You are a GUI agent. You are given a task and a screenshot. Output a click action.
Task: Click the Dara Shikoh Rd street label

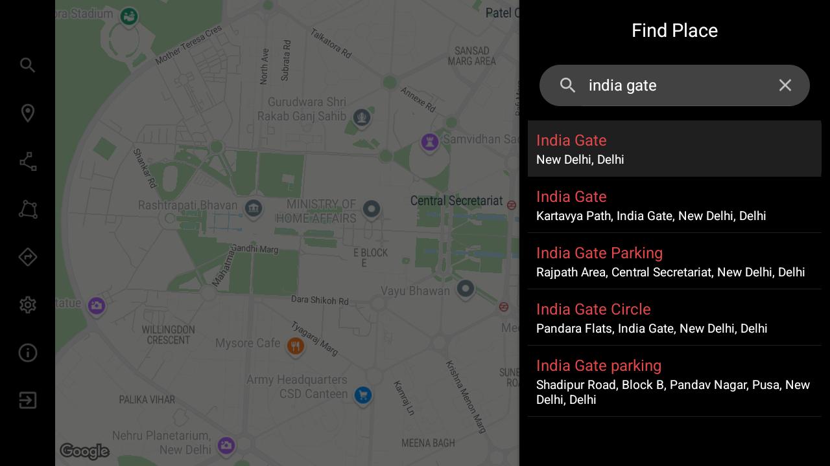(320, 300)
